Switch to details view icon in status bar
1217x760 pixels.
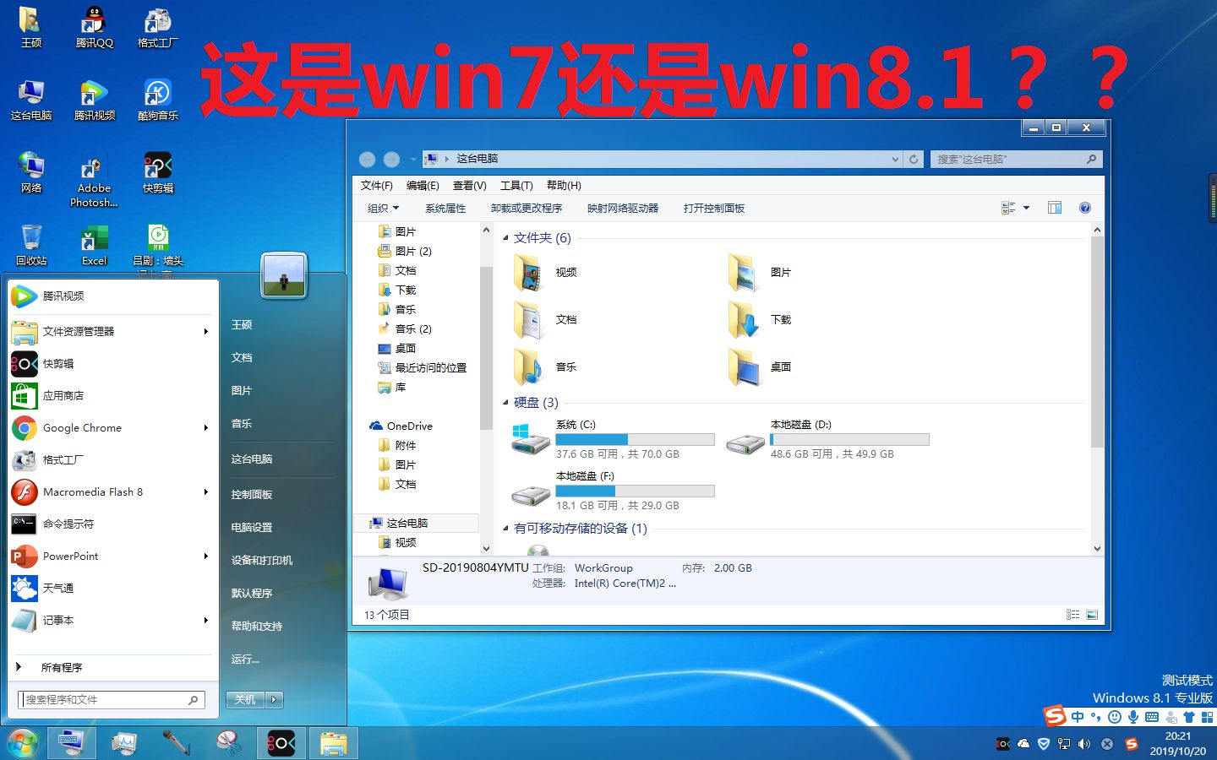[x=1072, y=615]
